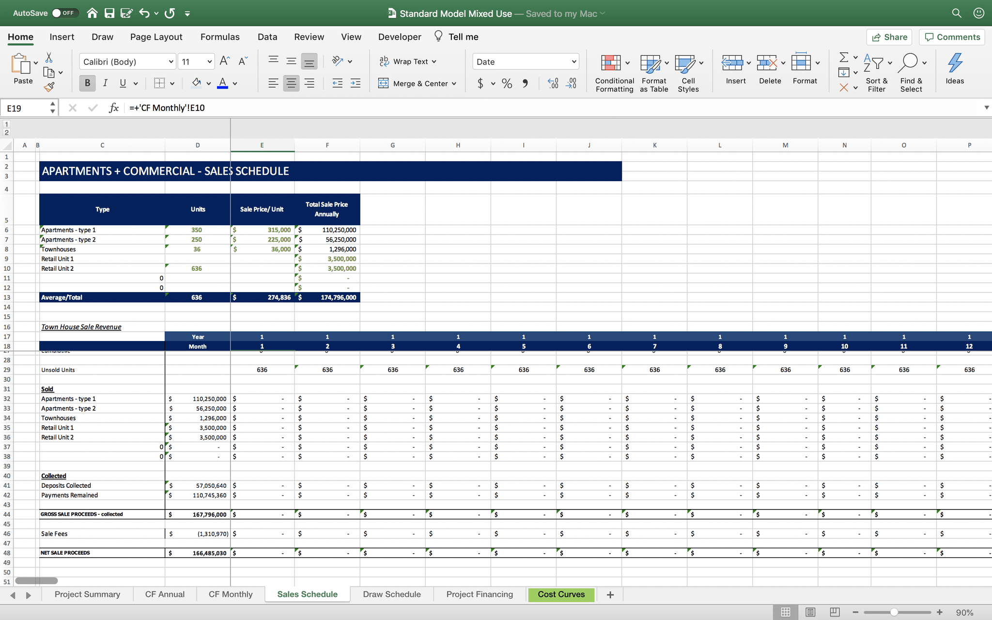Click the search magnifier in title bar
The image size is (992, 620).
pos(957,13)
